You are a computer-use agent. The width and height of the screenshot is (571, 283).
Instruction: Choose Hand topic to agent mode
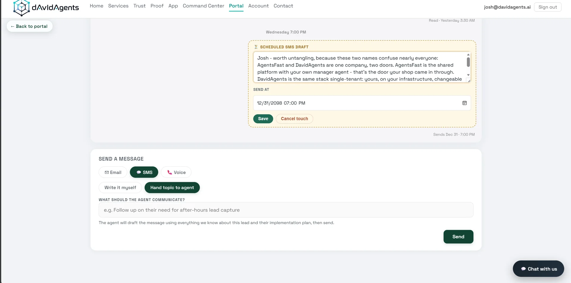click(172, 187)
